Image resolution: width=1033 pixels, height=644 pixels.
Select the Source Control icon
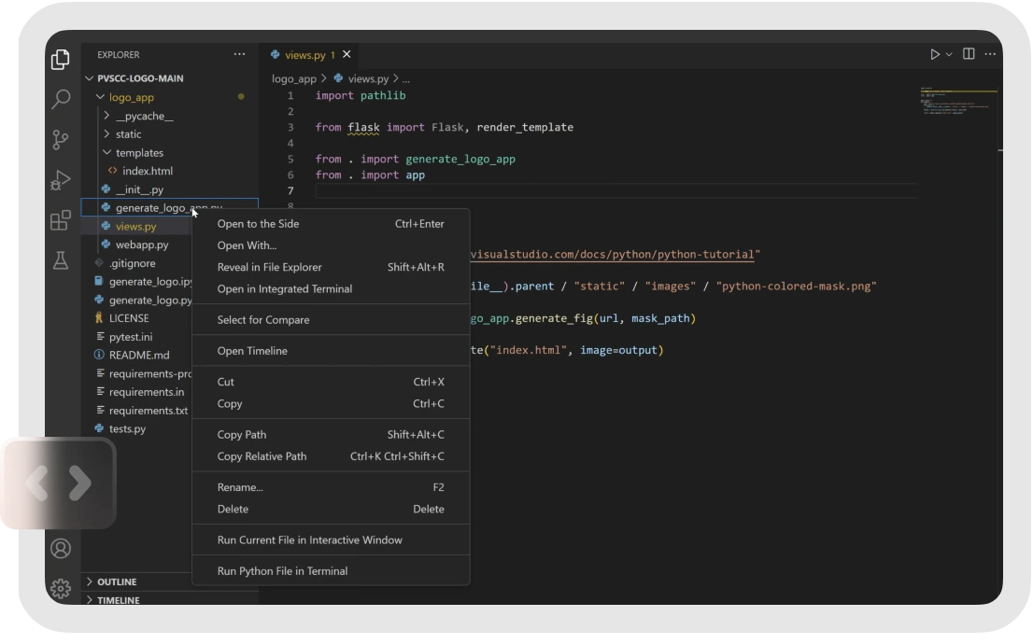tap(61, 140)
